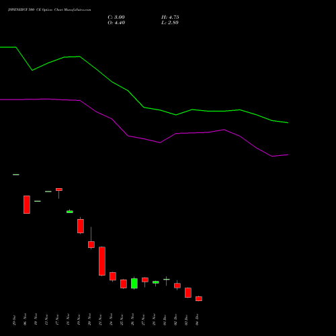Click the 24 Nov date label
The height and width of the screenshot is (336, 336).
(x=111, y=319)
